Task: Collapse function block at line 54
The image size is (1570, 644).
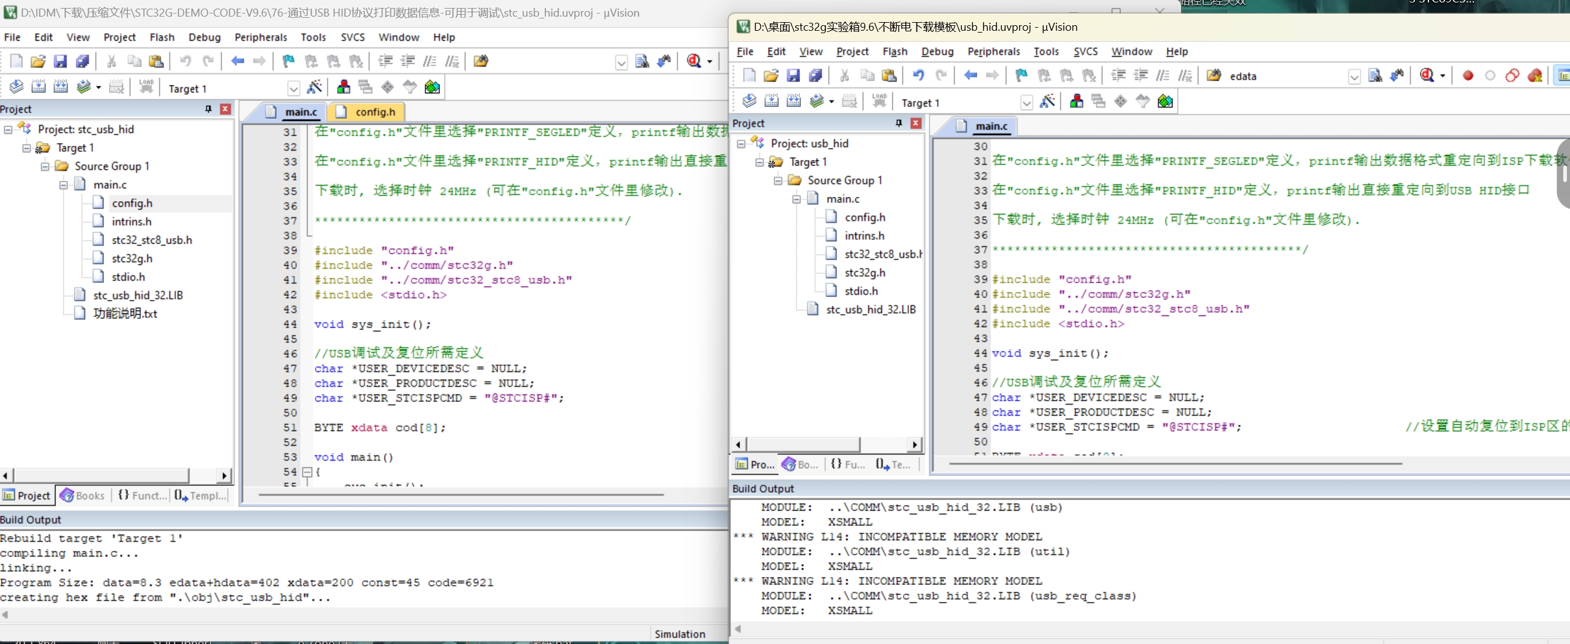Action: tap(306, 472)
